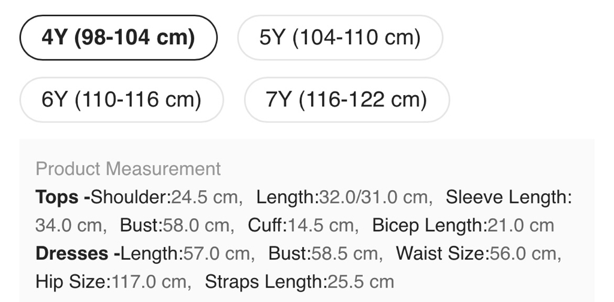The image size is (614, 302).
Task: Choose the 5Y (104-110 cm) size
Action: tap(340, 38)
